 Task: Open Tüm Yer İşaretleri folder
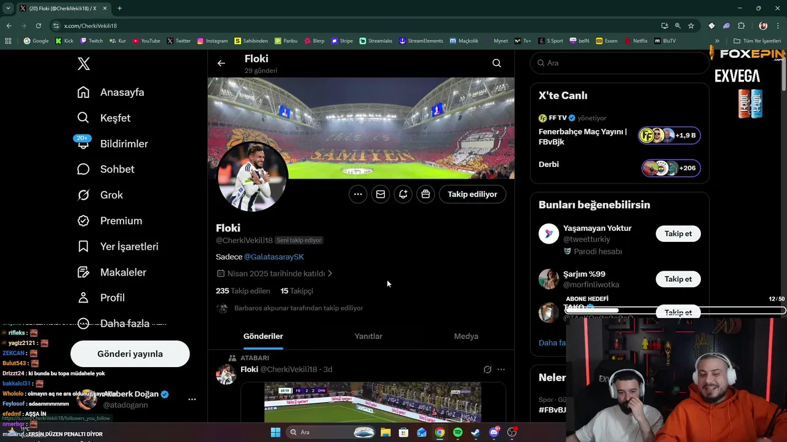pos(757,41)
